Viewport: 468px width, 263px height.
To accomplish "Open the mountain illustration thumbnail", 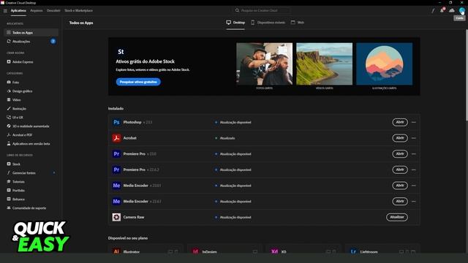I will click(x=385, y=64).
